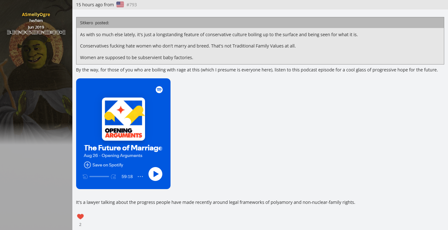The image size is (448, 230).
Task: Click the 59:18 duration text
Action: [x=127, y=177]
